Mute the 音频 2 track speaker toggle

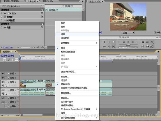(3, 98)
